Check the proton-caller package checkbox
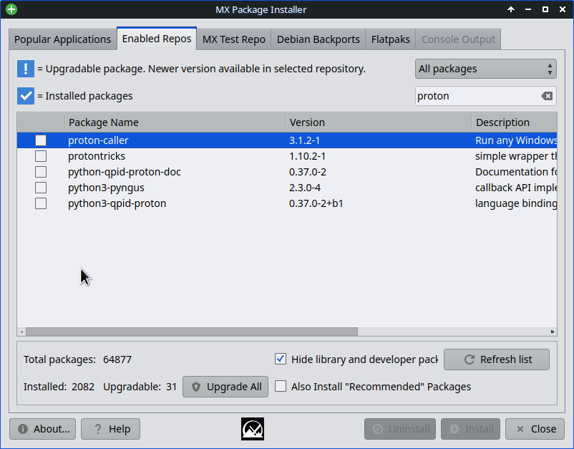This screenshot has width=574, height=449. (41, 140)
